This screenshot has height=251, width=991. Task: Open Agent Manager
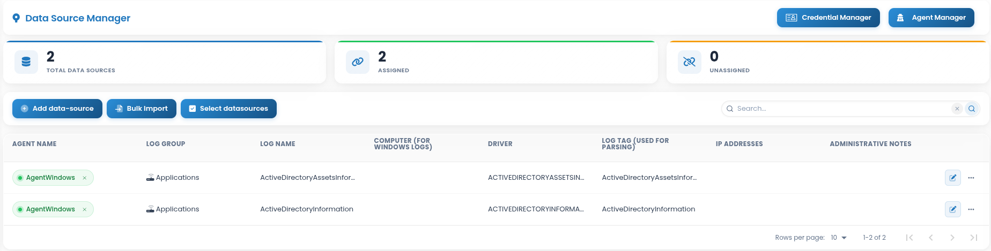click(x=931, y=18)
